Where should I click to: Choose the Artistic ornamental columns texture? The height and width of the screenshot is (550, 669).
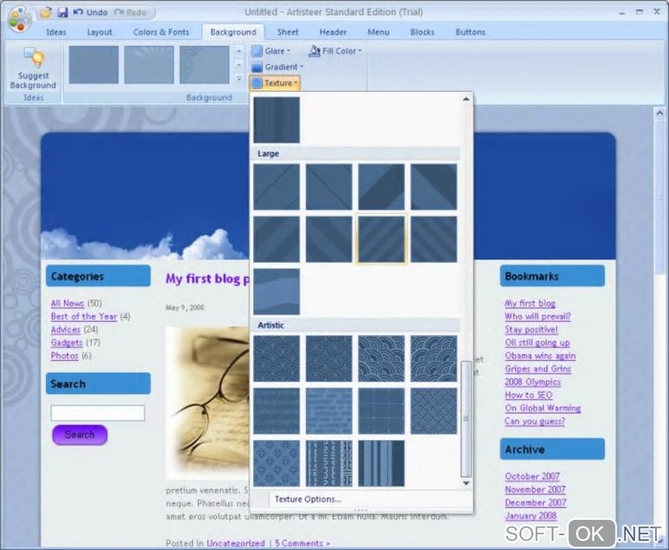[329, 463]
